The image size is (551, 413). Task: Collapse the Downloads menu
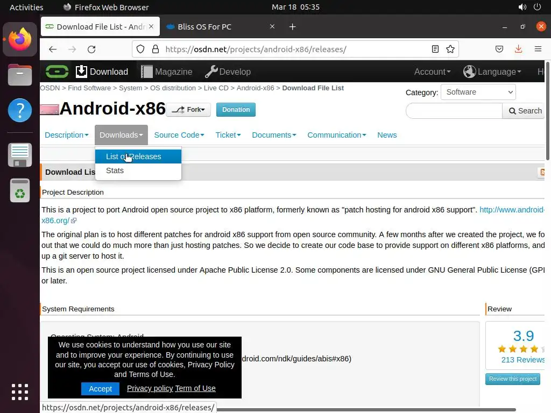(x=121, y=135)
